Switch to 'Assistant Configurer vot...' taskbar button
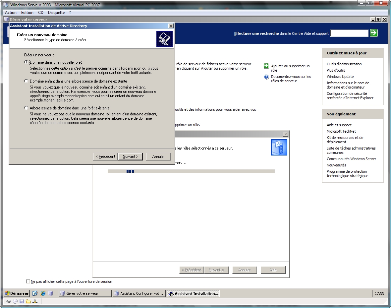Viewport: 391px width, 308px height. point(139,293)
